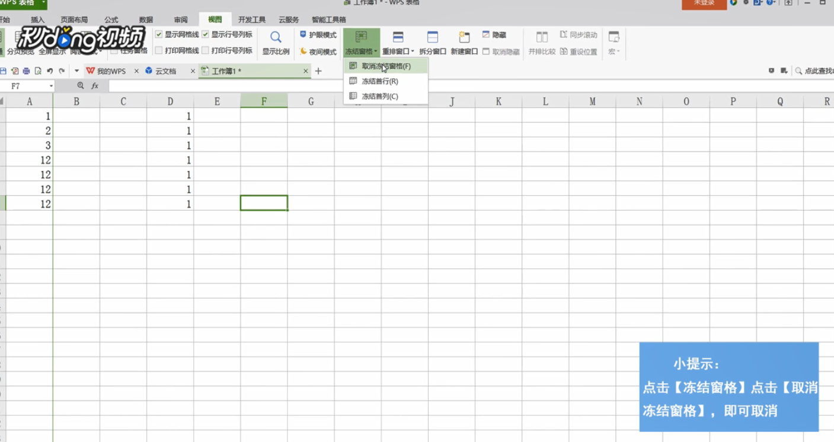
Task: Click 隐藏 to hide the window
Action: 494,35
